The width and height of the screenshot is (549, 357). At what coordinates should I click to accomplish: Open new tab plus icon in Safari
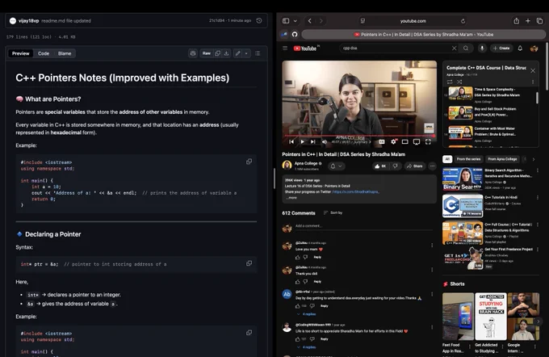click(528, 21)
